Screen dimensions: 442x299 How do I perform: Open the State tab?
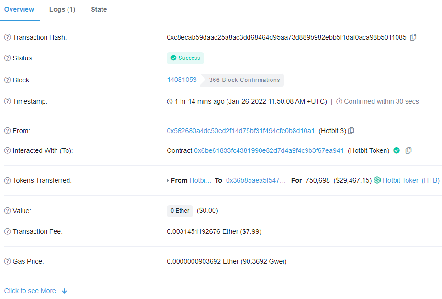coord(99,9)
